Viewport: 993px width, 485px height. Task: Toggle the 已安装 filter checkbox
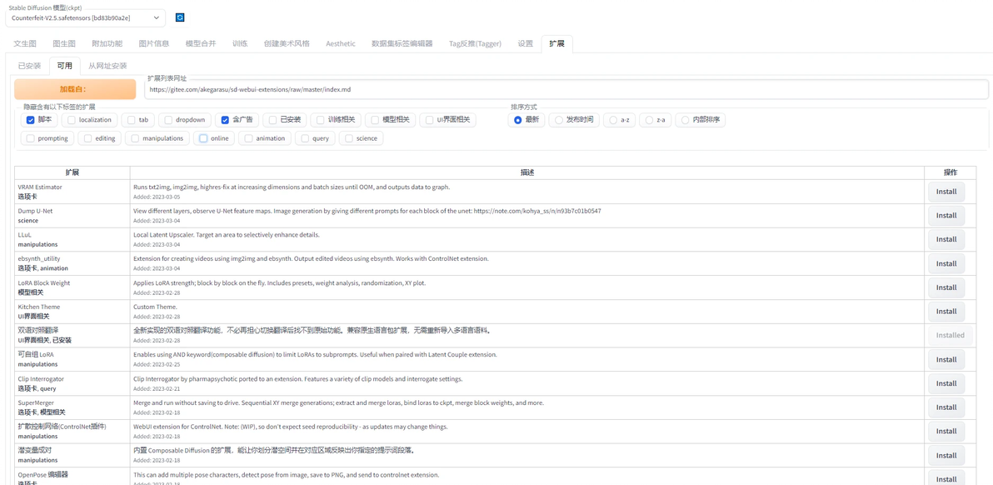[272, 120]
